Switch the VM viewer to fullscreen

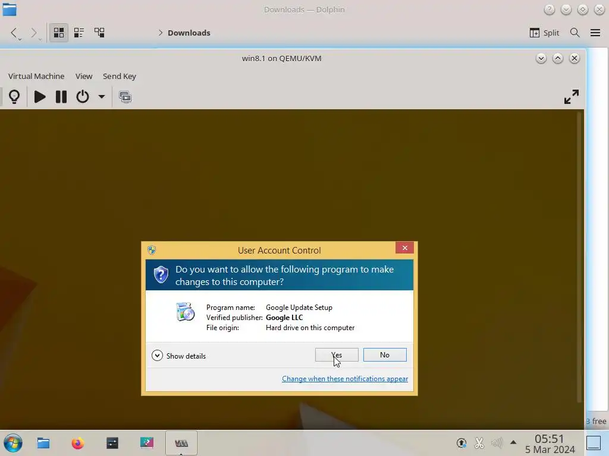click(572, 97)
